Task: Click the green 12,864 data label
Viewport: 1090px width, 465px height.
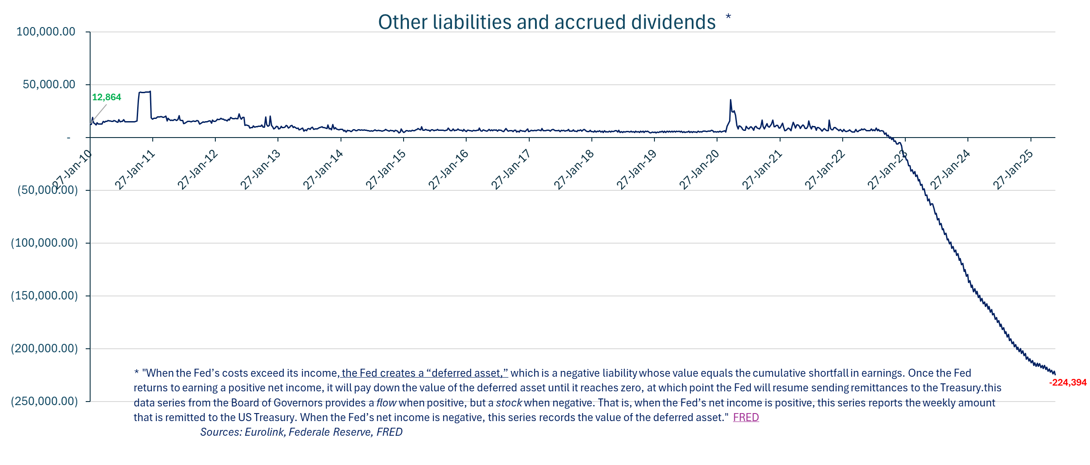Action: pos(107,97)
